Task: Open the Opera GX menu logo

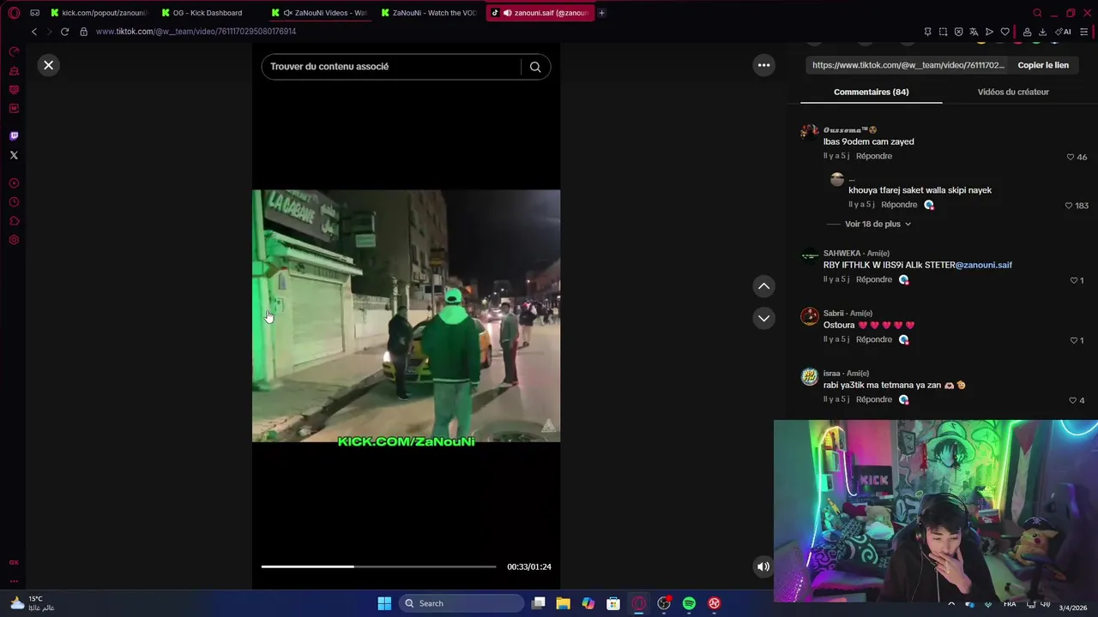Action: pos(14,13)
